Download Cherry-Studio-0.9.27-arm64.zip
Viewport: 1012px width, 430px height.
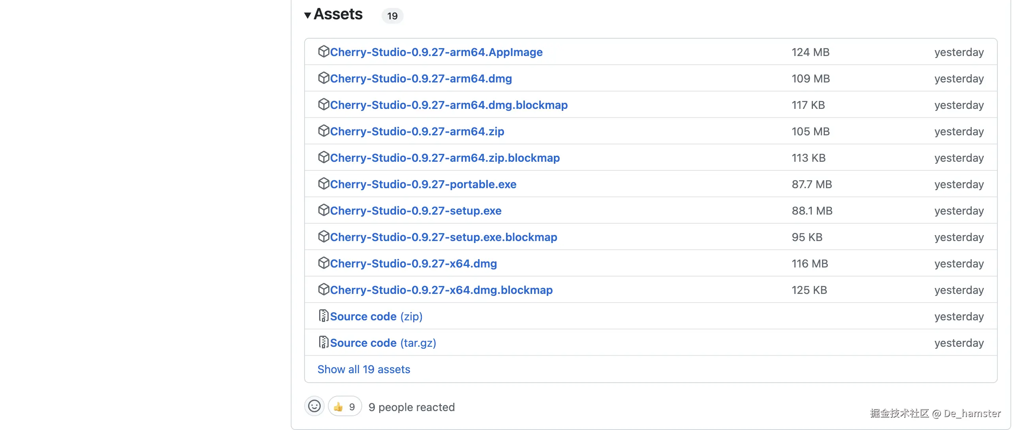tap(417, 131)
